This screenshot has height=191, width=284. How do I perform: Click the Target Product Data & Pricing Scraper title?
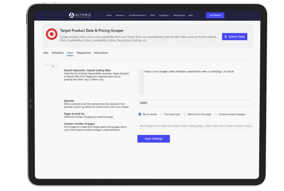92,31
